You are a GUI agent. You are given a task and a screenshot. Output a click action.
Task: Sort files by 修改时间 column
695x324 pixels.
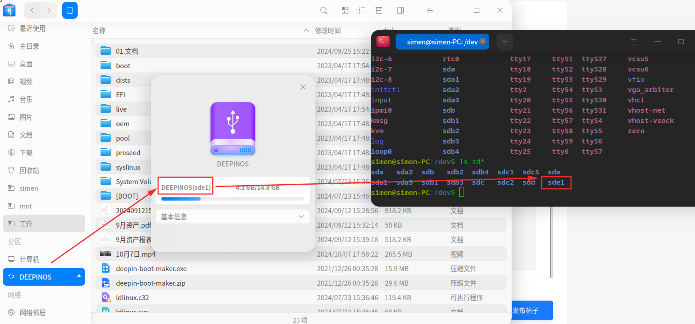[327, 31]
